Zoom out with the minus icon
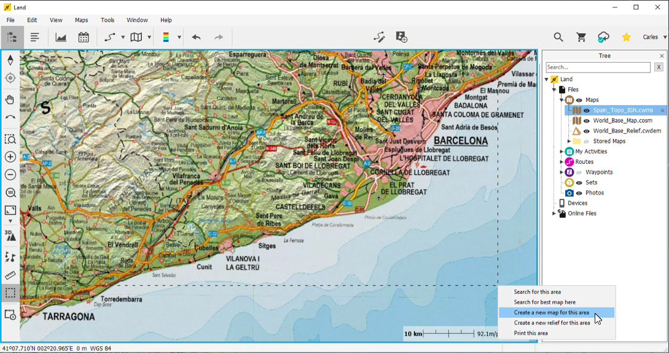This screenshot has height=353, width=669. click(x=10, y=175)
